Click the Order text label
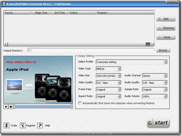This screenshot has width=182, height=136. click(x=14, y=126)
